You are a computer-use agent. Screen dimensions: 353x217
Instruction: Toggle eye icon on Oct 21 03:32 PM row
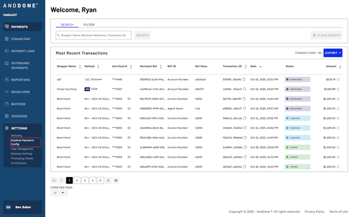pos(129,118)
